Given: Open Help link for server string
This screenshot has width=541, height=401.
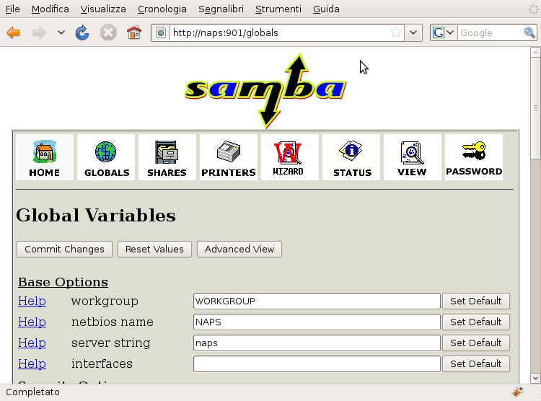Looking at the screenshot, I should pos(32,343).
